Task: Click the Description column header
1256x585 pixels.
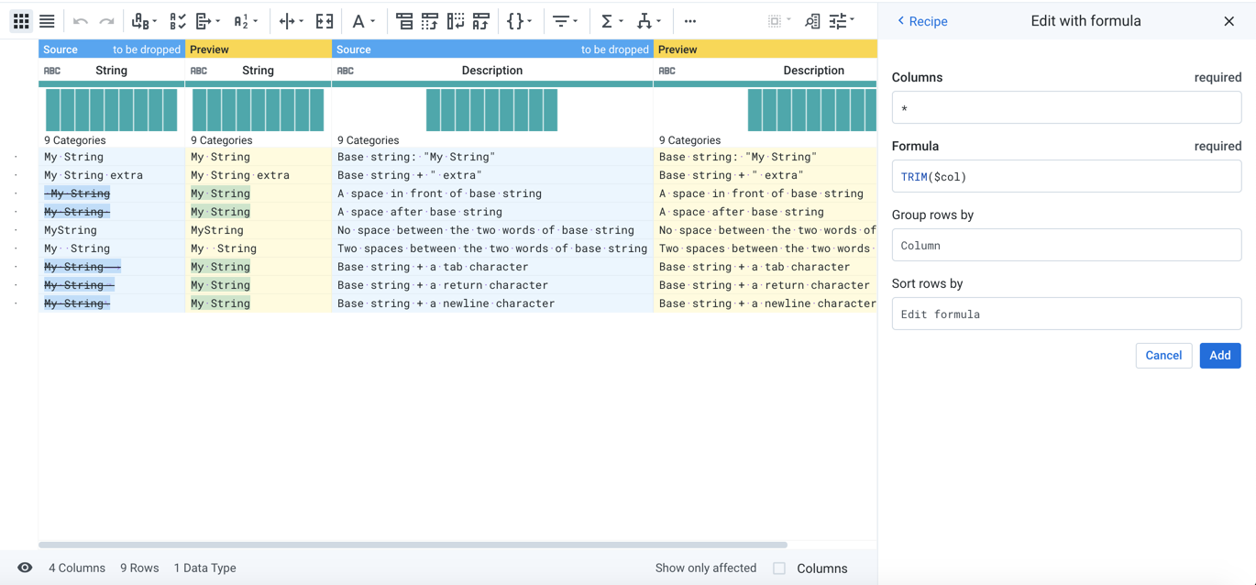Action: (x=491, y=70)
